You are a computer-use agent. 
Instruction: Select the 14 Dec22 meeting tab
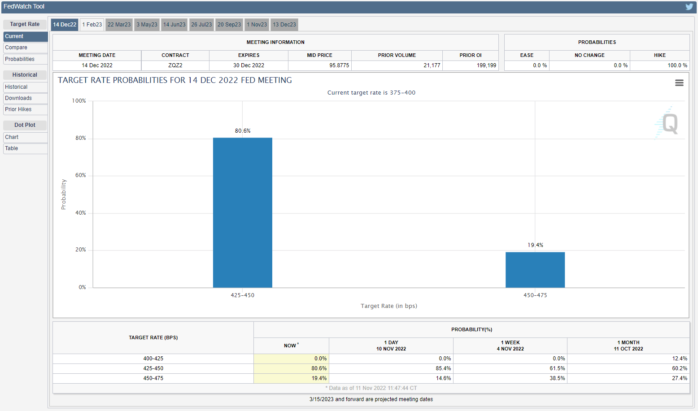coord(65,25)
